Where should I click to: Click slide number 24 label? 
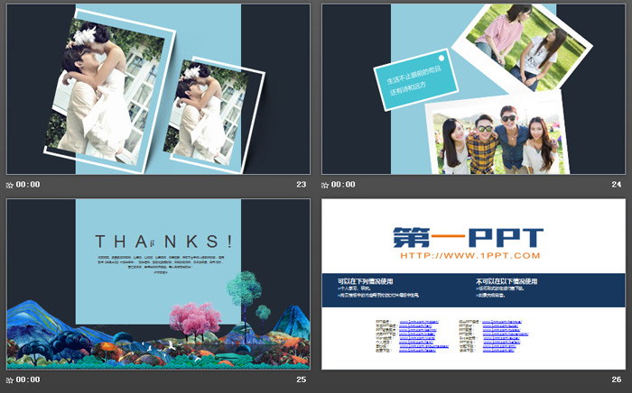tap(617, 185)
